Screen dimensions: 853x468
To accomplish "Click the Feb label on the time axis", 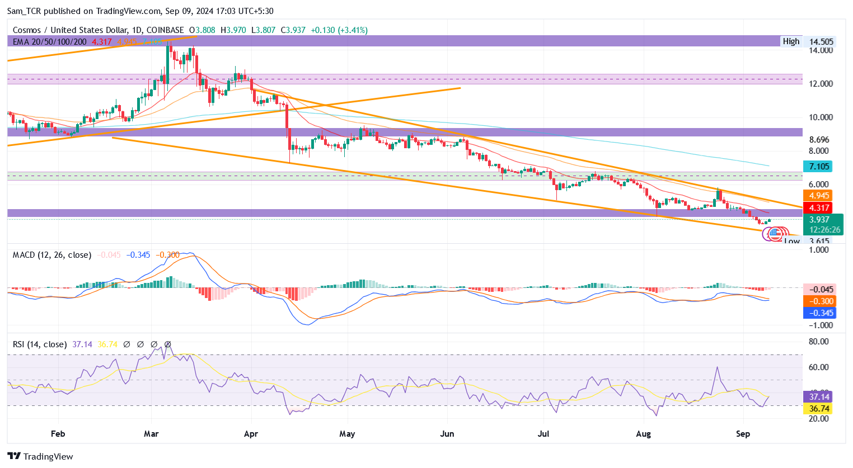I will (x=58, y=434).
